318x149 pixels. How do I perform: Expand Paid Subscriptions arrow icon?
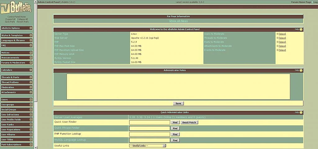pyautogui.click(x=31, y=144)
